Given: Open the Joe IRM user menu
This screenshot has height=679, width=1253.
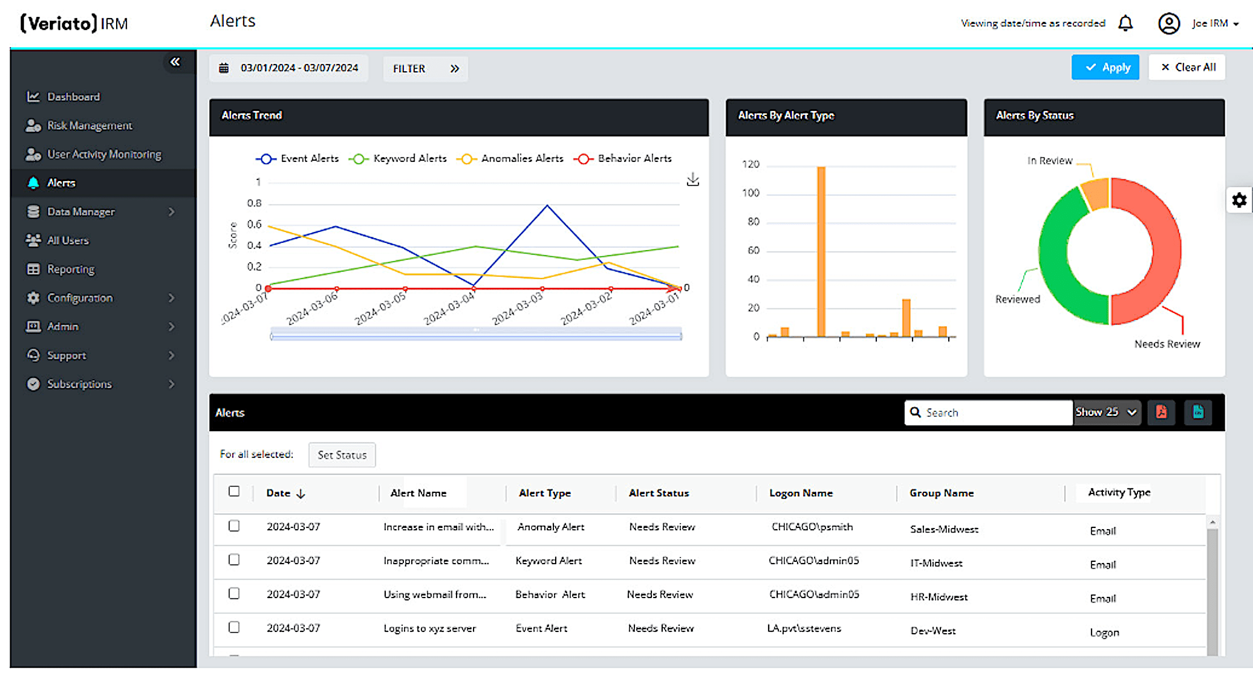Looking at the screenshot, I should [x=1211, y=23].
